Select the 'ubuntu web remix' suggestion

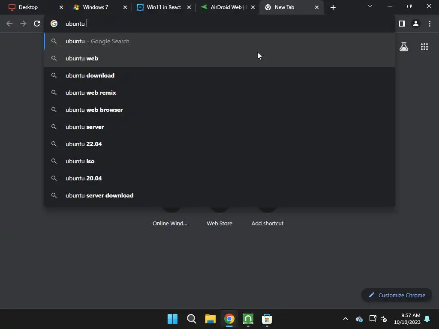click(x=219, y=93)
